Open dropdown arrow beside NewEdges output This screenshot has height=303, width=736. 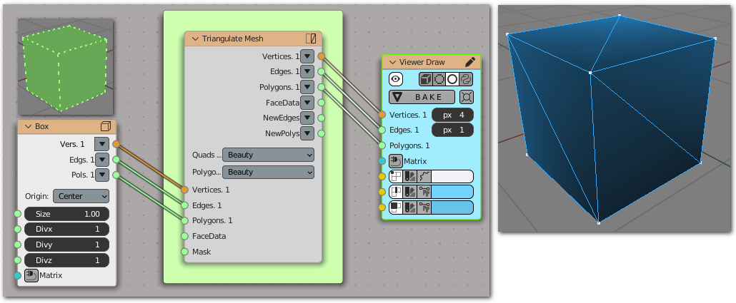tap(307, 118)
